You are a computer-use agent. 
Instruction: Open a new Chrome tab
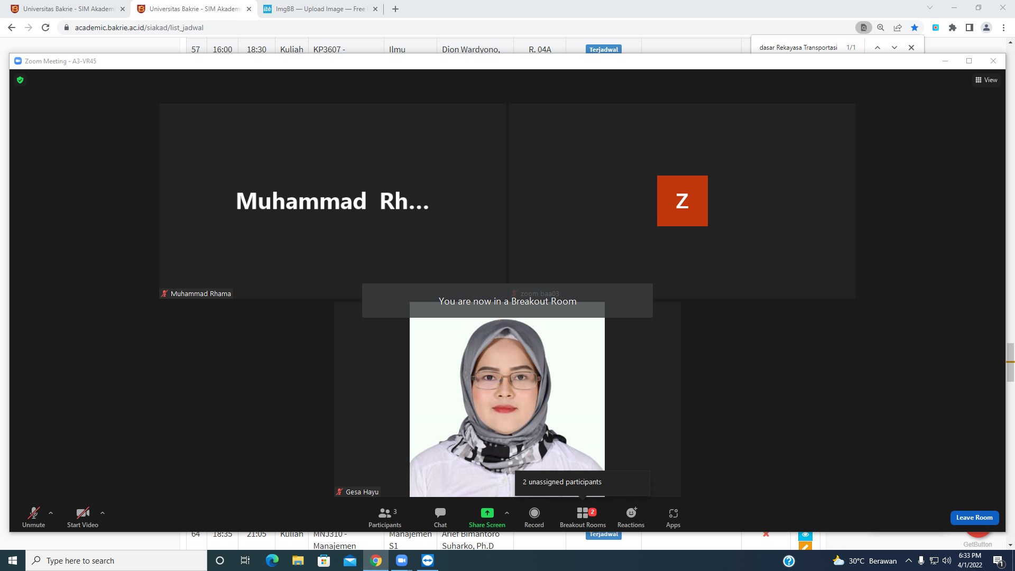[x=395, y=9]
